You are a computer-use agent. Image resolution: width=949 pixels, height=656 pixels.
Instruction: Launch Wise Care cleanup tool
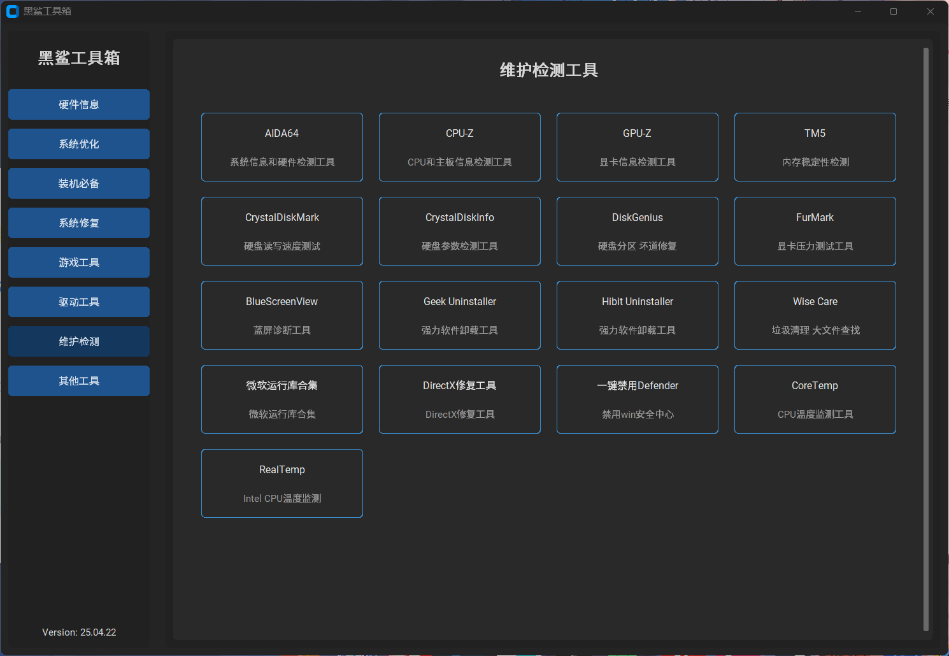[815, 315]
